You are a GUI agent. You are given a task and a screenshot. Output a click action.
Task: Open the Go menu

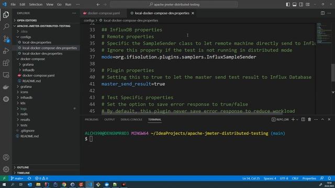pos(59,5)
